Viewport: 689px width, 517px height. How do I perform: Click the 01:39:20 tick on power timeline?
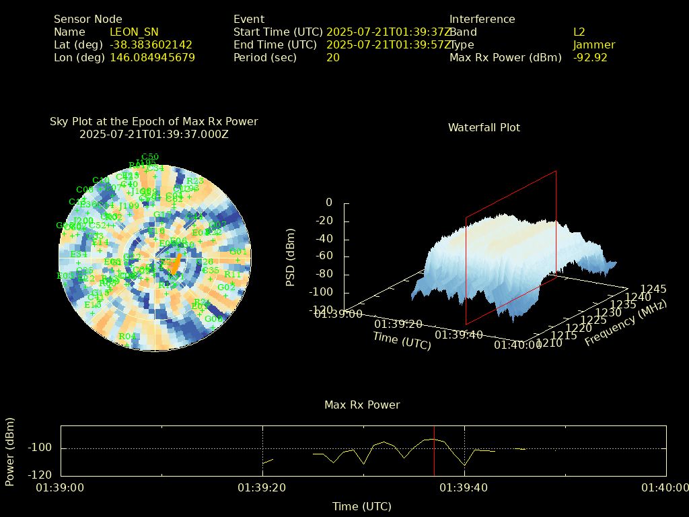[x=262, y=487]
